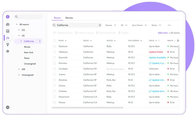This screenshot has height=118, width=196.
Task: Click the Status column info icon
Action: [x=159, y=41]
